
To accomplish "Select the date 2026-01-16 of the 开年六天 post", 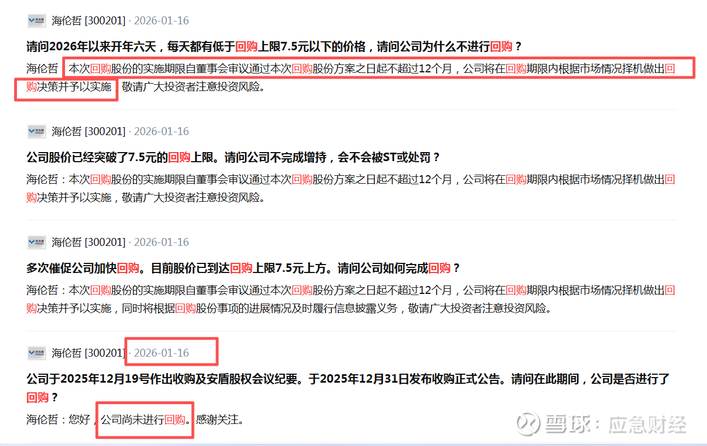I will pos(161,21).
